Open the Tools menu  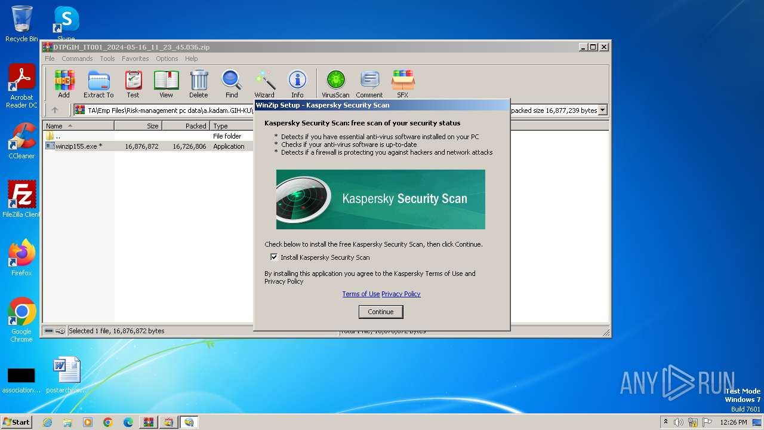coord(107,59)
